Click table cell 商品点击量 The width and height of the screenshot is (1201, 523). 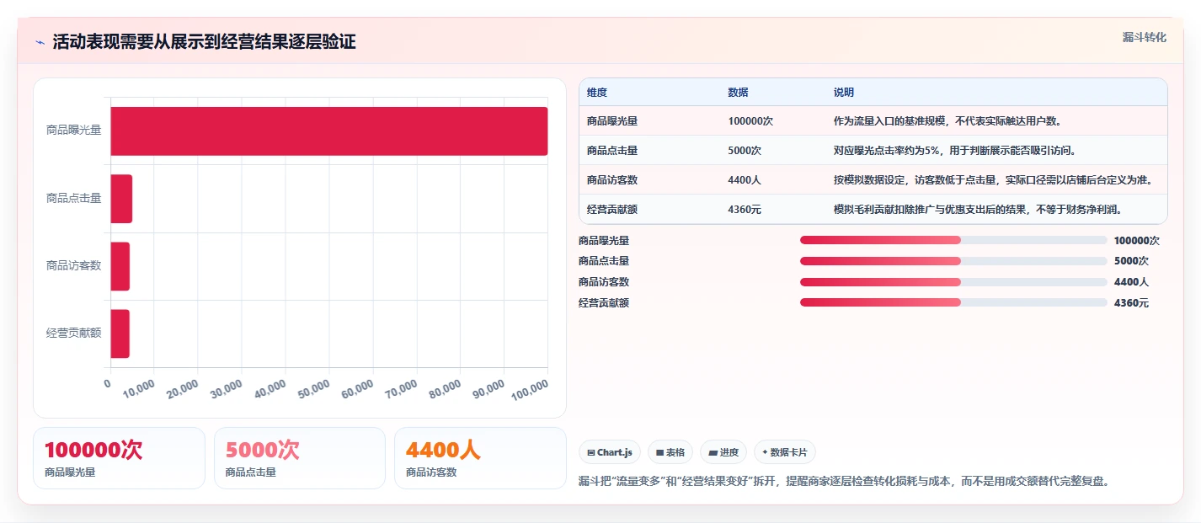point(612,151)
